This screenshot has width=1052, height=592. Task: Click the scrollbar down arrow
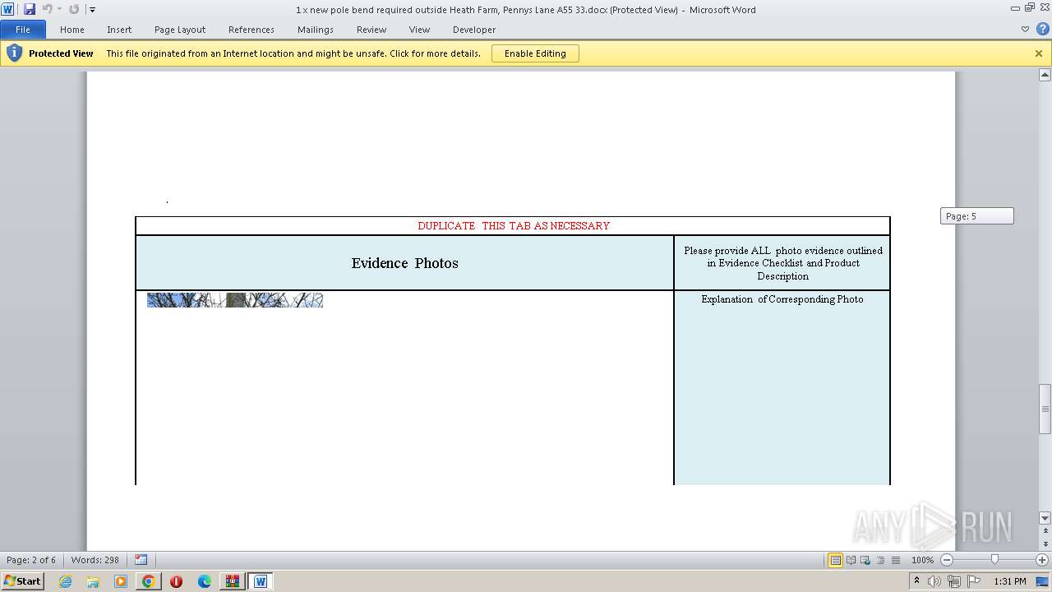point(1045,518)
